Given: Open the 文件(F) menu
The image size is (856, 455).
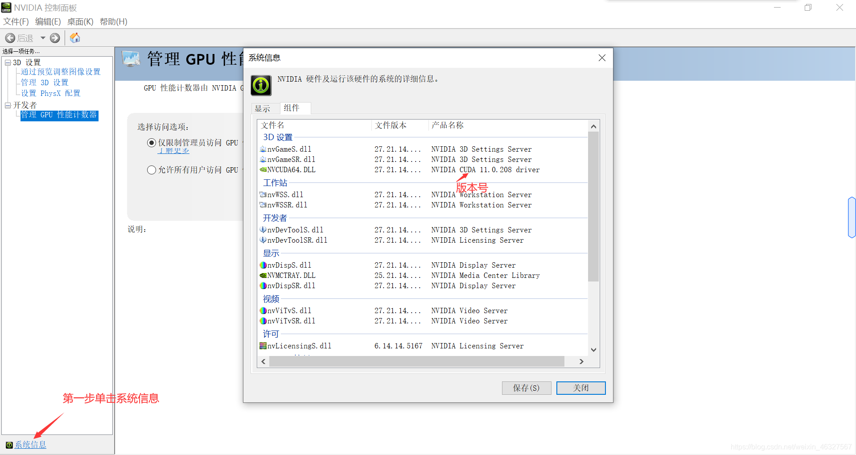Looking at the screenshot, I should click(x=16, y=22).
